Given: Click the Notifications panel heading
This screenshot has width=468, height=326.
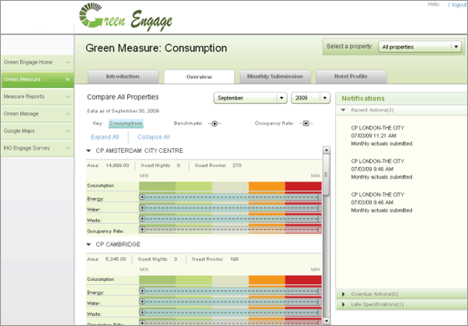Looking at the screenshot, I should click(x=363, y=99).
